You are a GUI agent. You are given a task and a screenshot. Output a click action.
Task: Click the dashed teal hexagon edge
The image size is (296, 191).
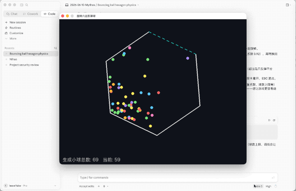click(173, 43)
